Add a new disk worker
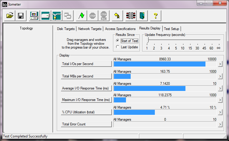This screenshot has width=229, height=141. 45,16
